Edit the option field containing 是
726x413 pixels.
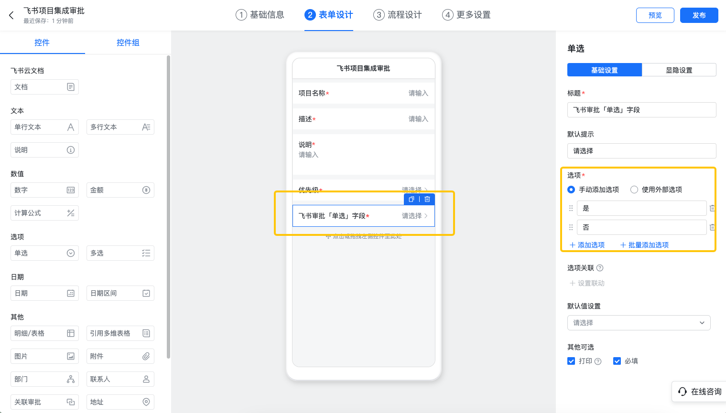pos(642,208)
